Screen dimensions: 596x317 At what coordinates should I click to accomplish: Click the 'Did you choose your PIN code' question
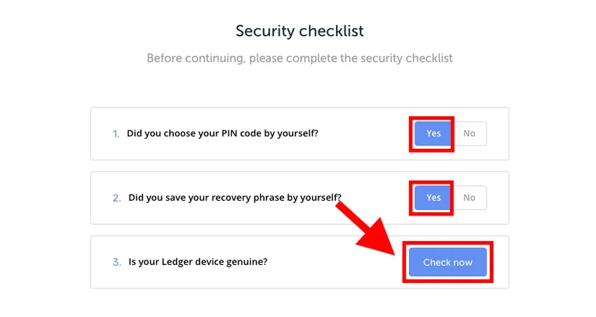click(223, 133)
